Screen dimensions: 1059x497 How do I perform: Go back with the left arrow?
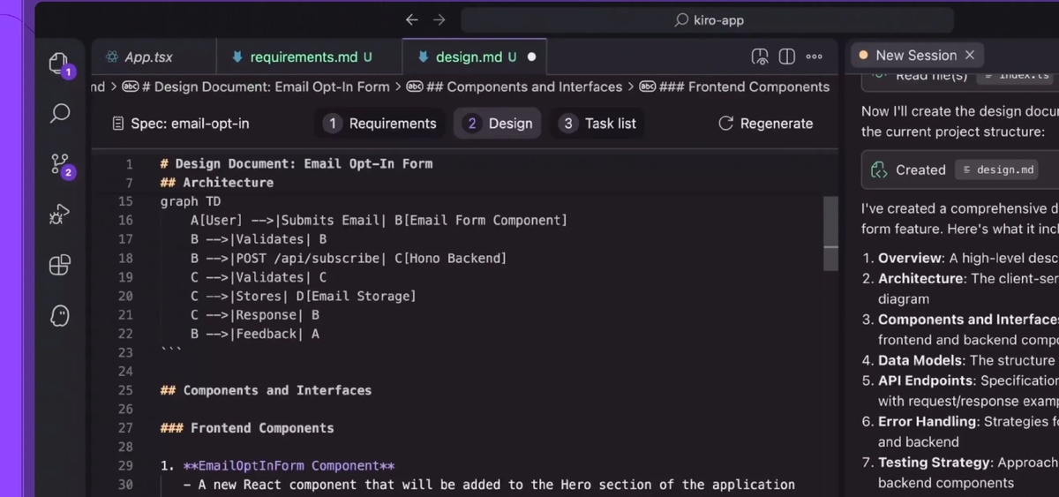point(411,19)
